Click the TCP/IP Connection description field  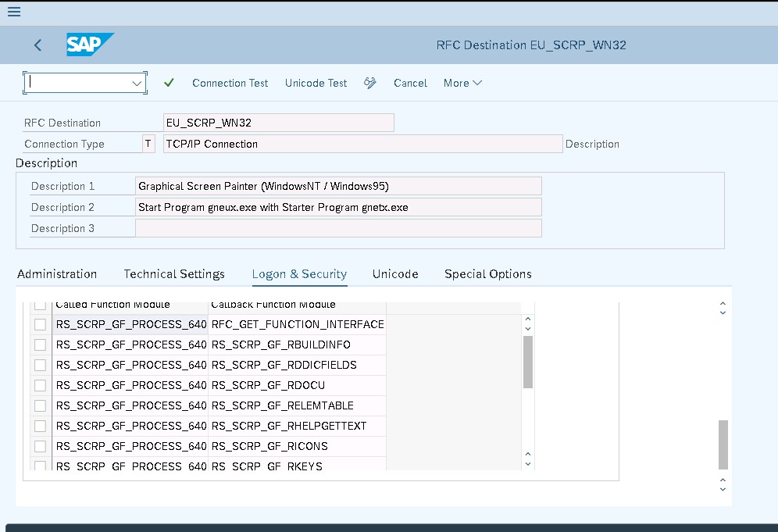362,144
